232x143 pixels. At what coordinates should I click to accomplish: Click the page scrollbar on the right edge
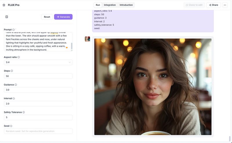click(x=230, y=139)
